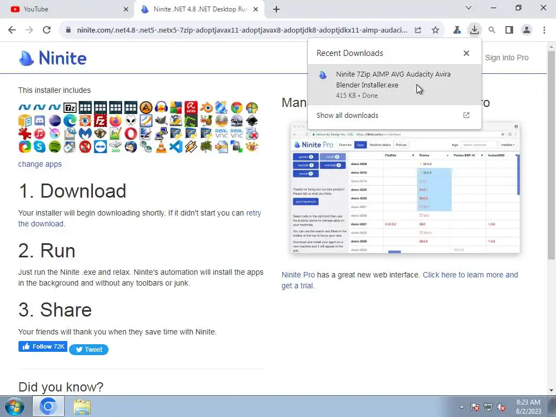Click the Facebook Follow 72K button

[42, 346]
